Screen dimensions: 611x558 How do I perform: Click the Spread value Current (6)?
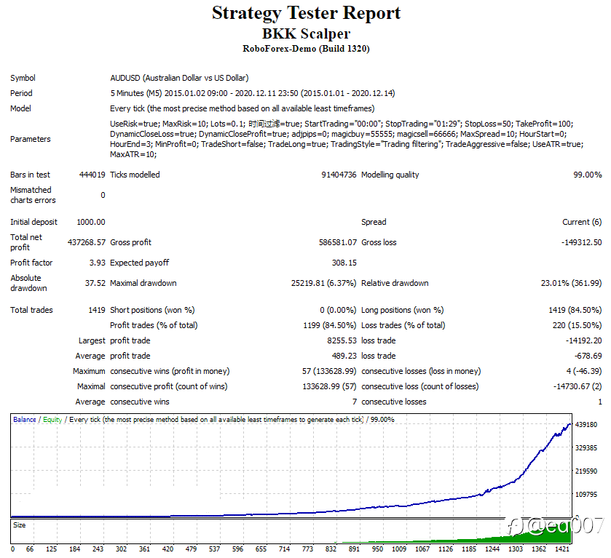coord(582,222)
